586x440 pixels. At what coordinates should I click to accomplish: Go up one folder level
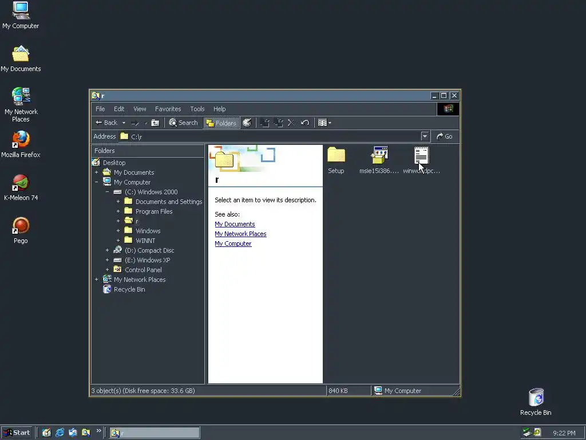click(155, 123)
